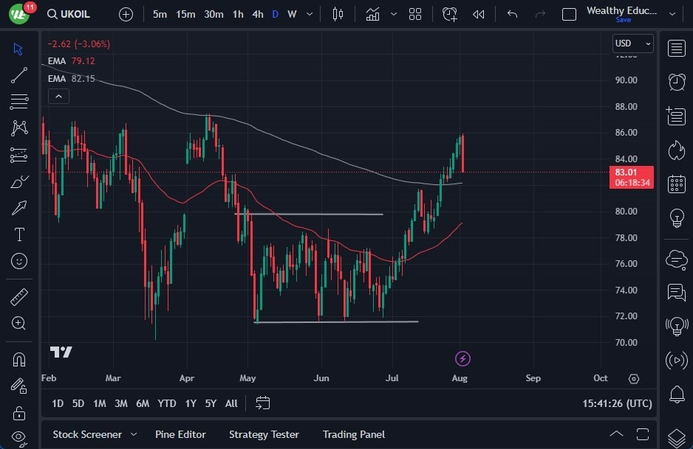Screen dimensions: 693x449
Task: Open the Alerts alarm clock icon
Action: 676,81
